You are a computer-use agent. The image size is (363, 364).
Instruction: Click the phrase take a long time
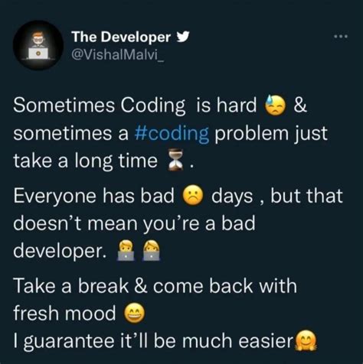coord(85,161)
